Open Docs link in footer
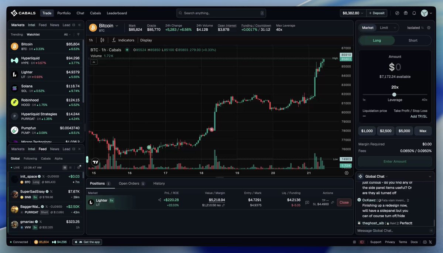The height and width of the screenshot is (253, 443). pyautogui.click(x=414, y=242)
